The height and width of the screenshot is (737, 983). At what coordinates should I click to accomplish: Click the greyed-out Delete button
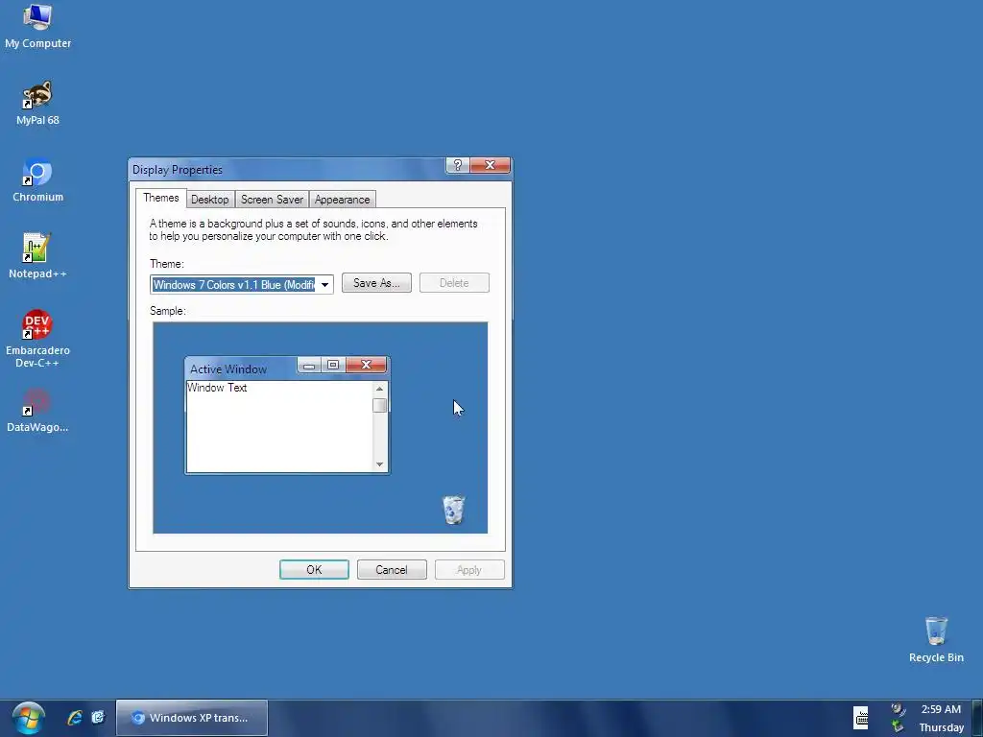pos(454,283)
